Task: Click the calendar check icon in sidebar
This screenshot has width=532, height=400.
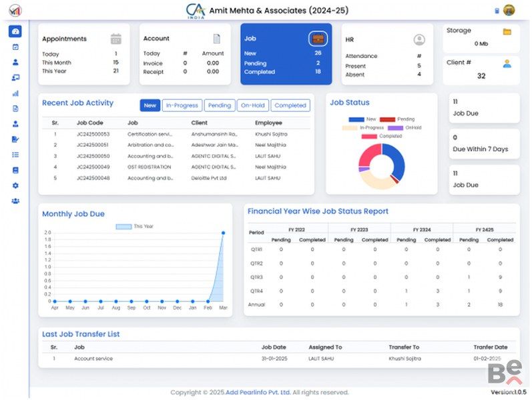Action: coord(15,47)
